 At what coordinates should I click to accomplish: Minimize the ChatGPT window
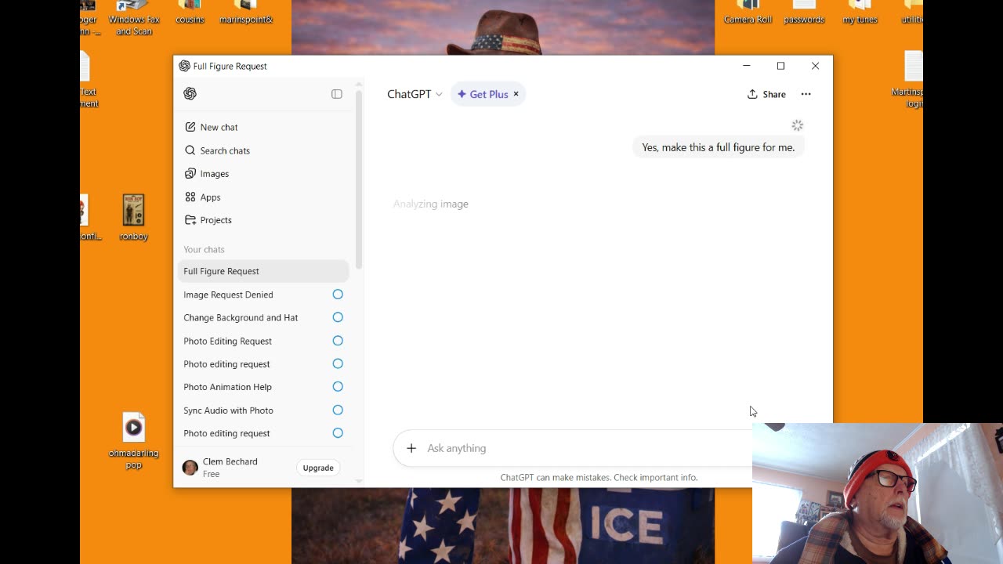(x=747, y=66)
